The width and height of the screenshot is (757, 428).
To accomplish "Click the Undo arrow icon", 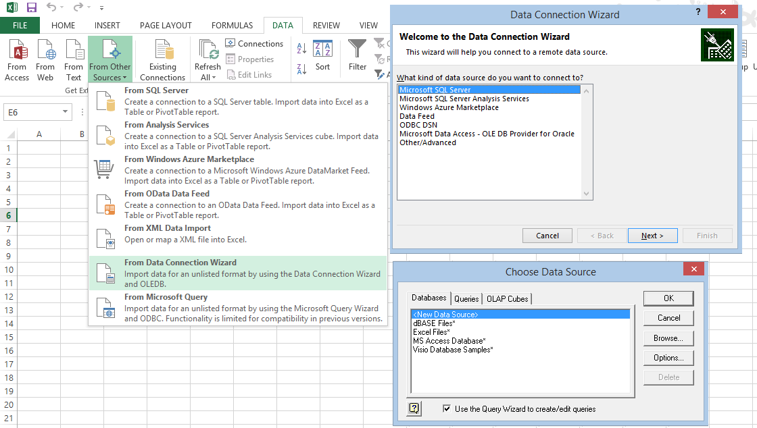I will 51,7.
